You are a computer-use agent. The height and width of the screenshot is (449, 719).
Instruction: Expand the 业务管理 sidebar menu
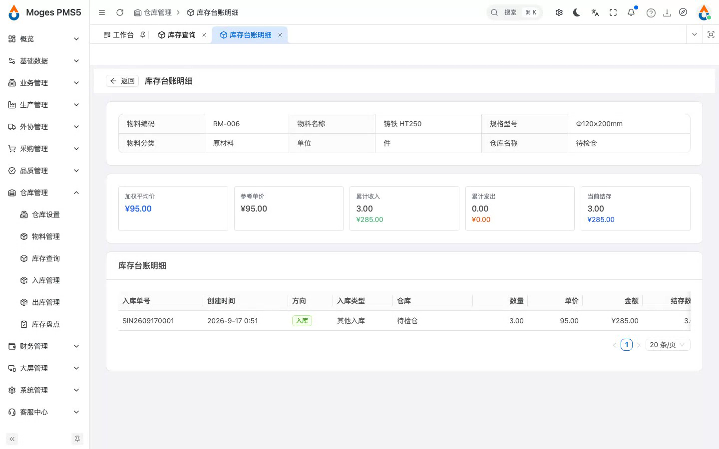coord(44,83)
